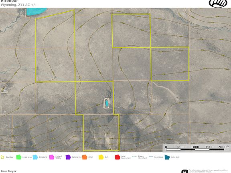Select the red Local Government icon
The width and height of the screenshot is (231, 173).
(x=118, y=157)
